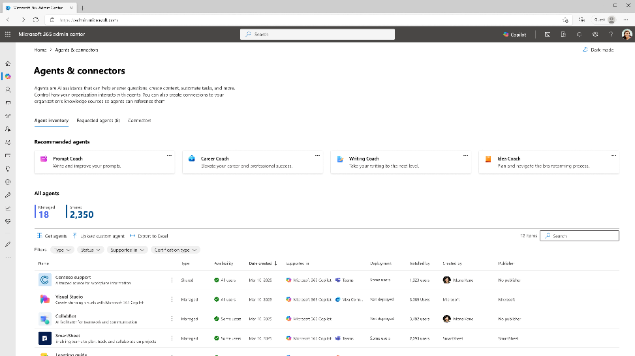Switch to the Connectors tab

139,121
